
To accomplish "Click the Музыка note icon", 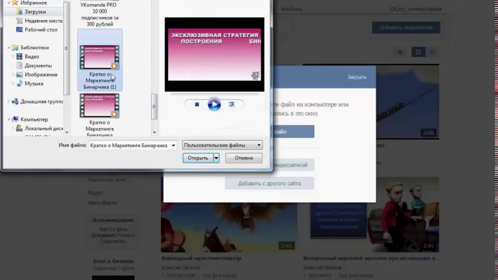I will tap(19, 83).
